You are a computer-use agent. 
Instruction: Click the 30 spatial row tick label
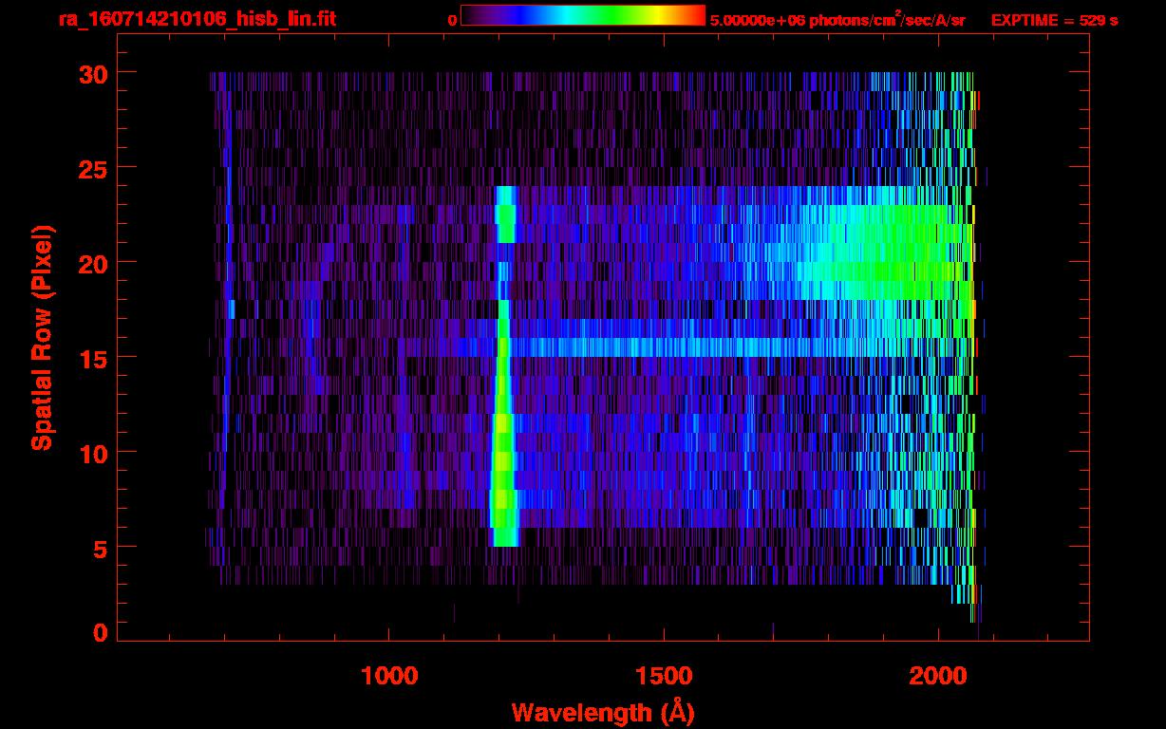[92, 73]
